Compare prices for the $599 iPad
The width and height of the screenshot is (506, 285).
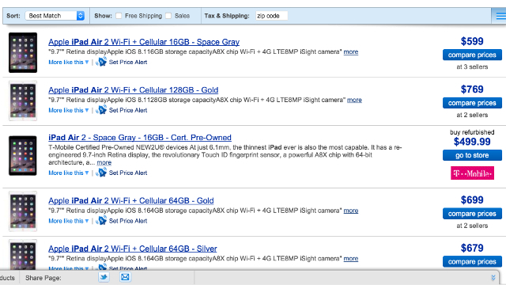pyautogui.click(x=472, y=55)
